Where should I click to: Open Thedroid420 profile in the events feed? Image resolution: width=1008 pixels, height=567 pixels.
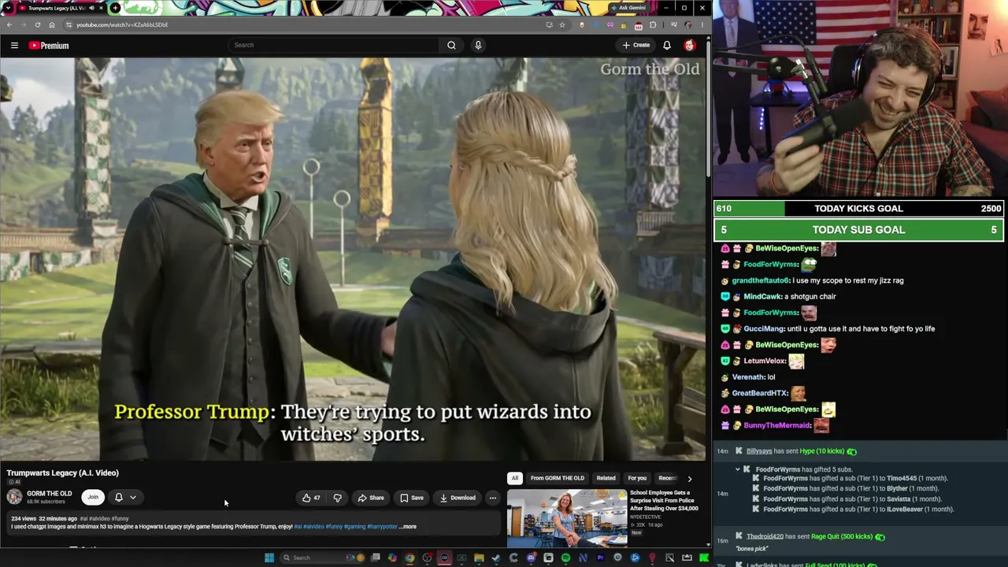click(765, 537)
